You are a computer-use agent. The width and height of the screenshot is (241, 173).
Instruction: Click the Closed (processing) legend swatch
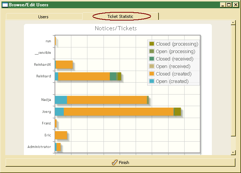(152, 44)
